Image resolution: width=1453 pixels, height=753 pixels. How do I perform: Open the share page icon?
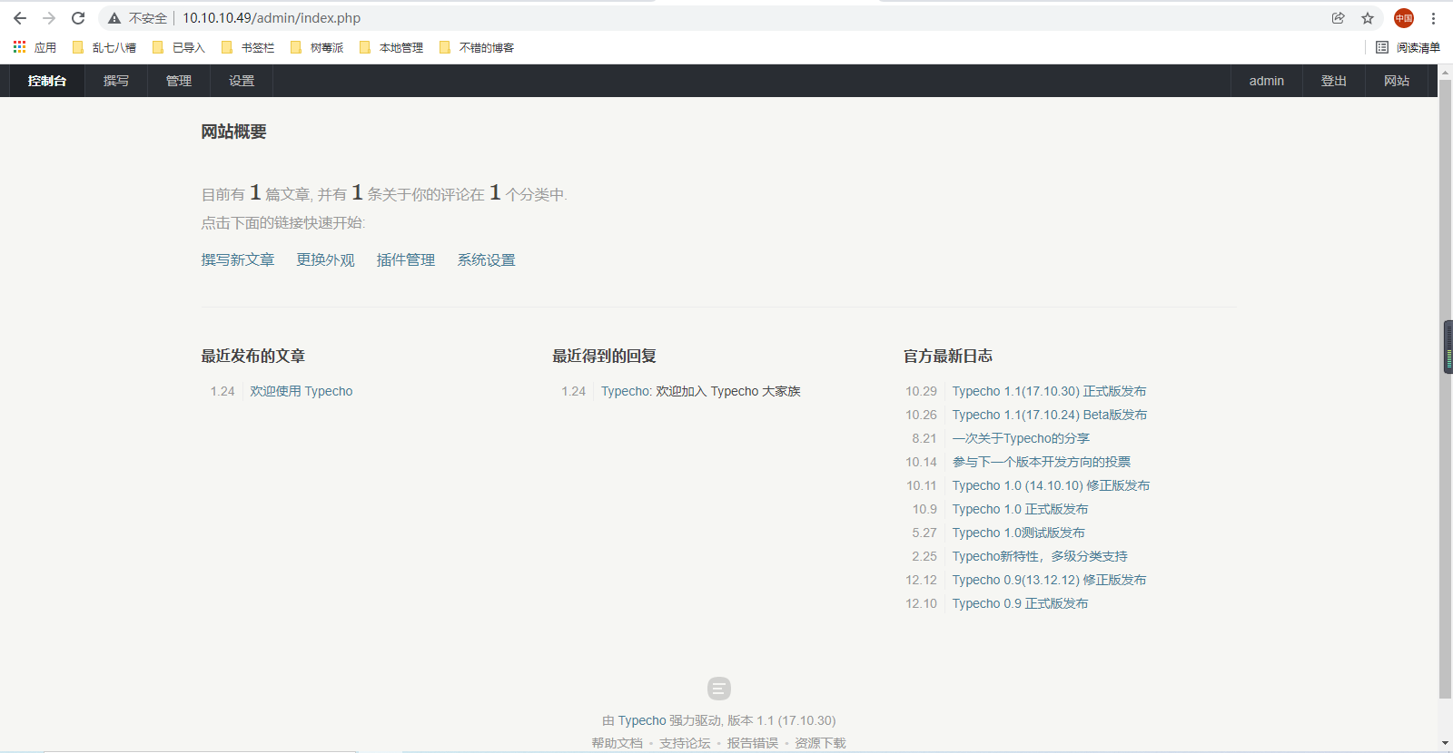[1339, 18]
